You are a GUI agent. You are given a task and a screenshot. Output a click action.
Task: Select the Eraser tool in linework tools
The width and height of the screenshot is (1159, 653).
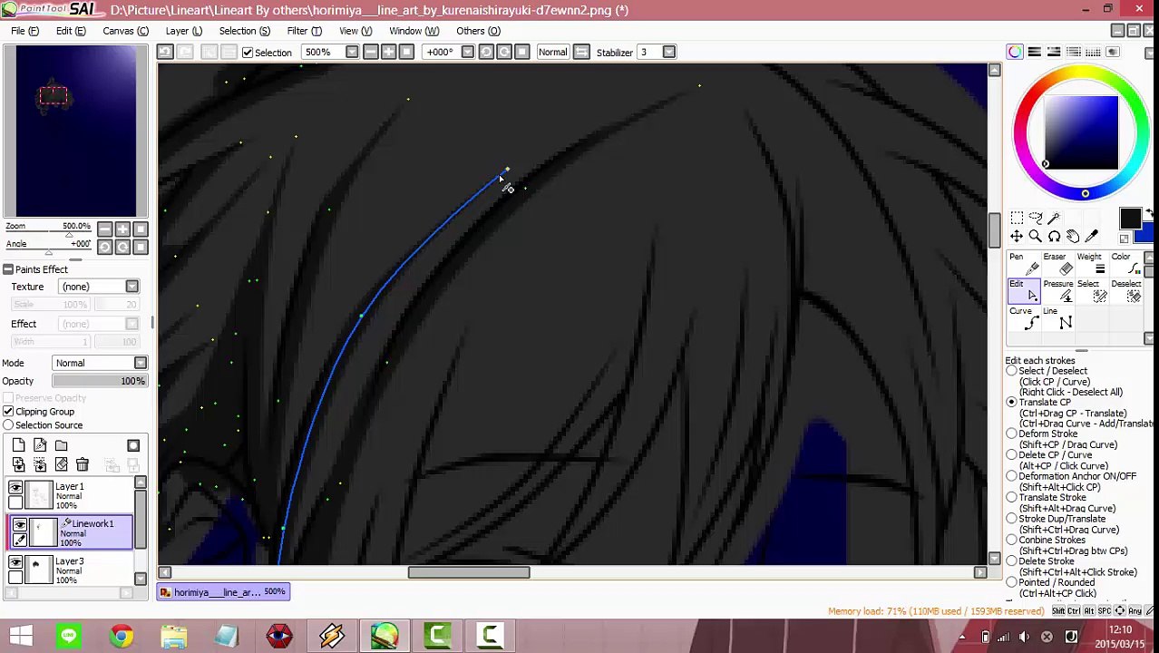click(x=1058, y=264)
